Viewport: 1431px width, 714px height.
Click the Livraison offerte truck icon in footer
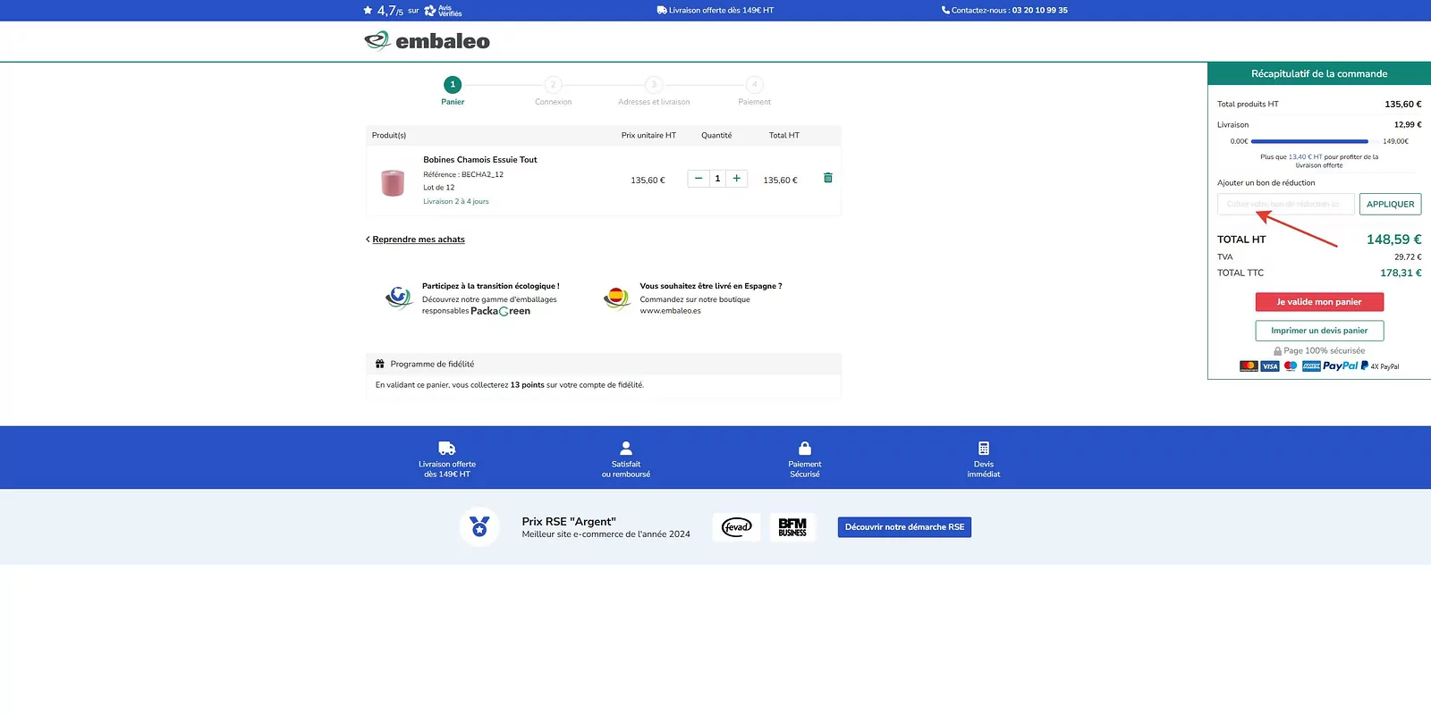(x=447, y=449)
